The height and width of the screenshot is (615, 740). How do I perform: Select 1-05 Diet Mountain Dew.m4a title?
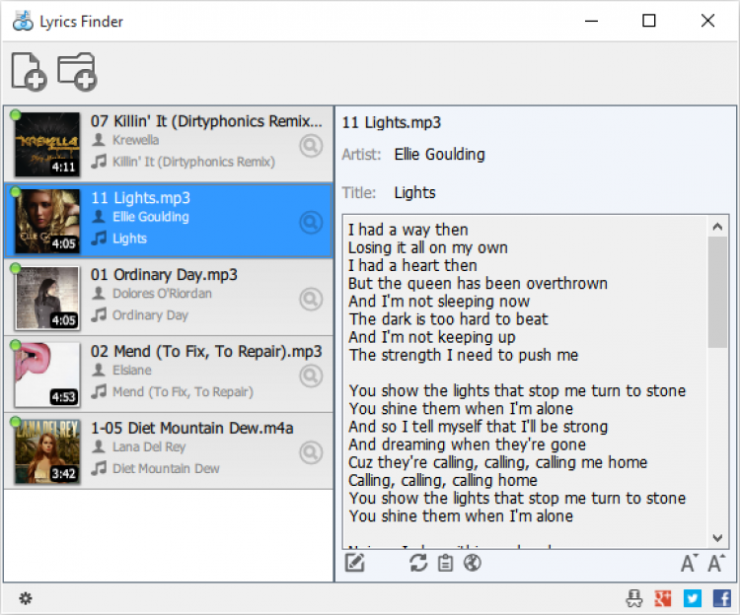tap(192, 428)
